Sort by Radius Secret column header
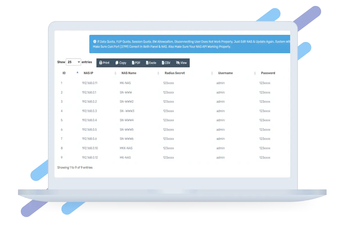This screenshot has height=225, width=337. (175, 73)
